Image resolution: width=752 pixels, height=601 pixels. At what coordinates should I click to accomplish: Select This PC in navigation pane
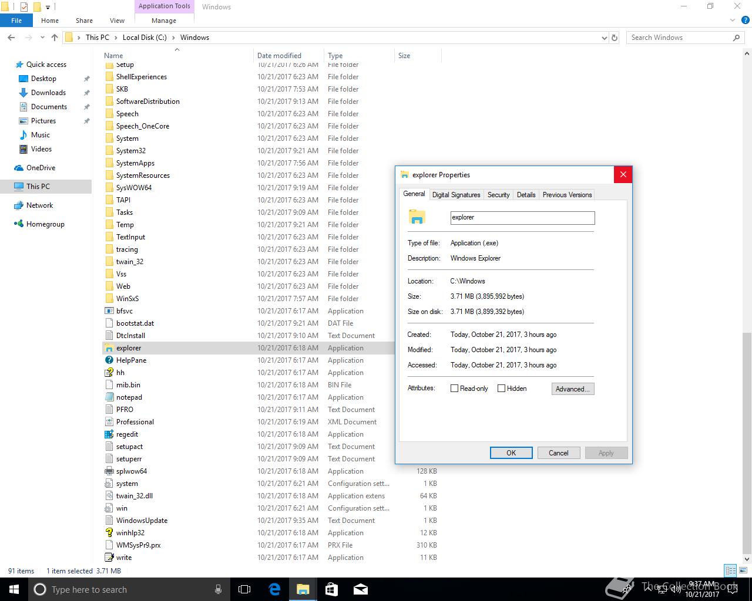click(46, 187)
